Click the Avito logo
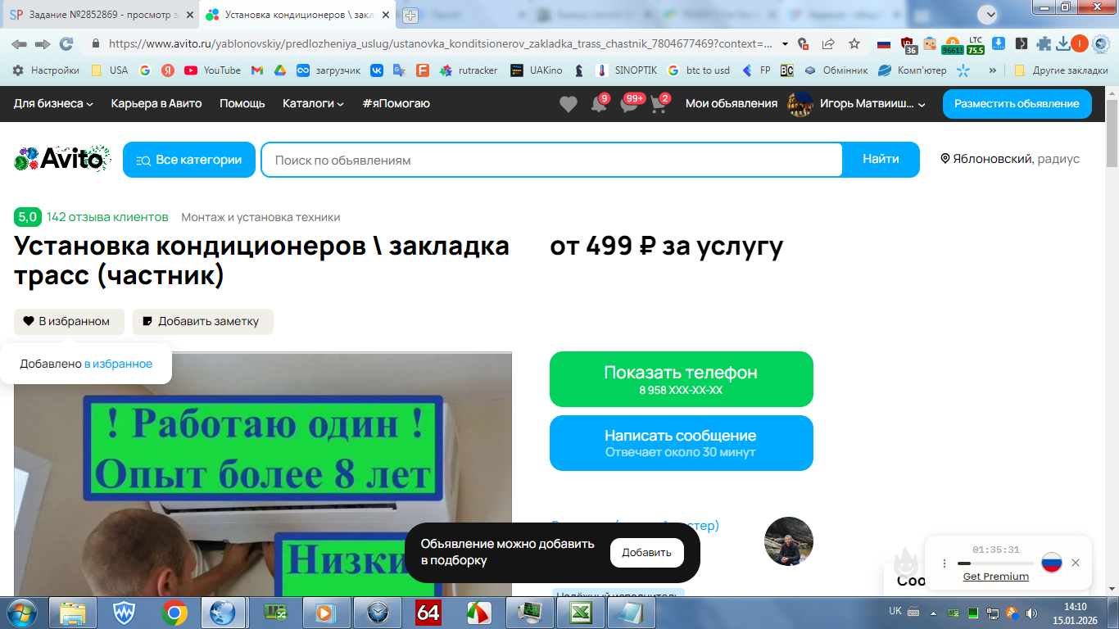This screenshot has height=629, width=1119. (x=62, y=159)
